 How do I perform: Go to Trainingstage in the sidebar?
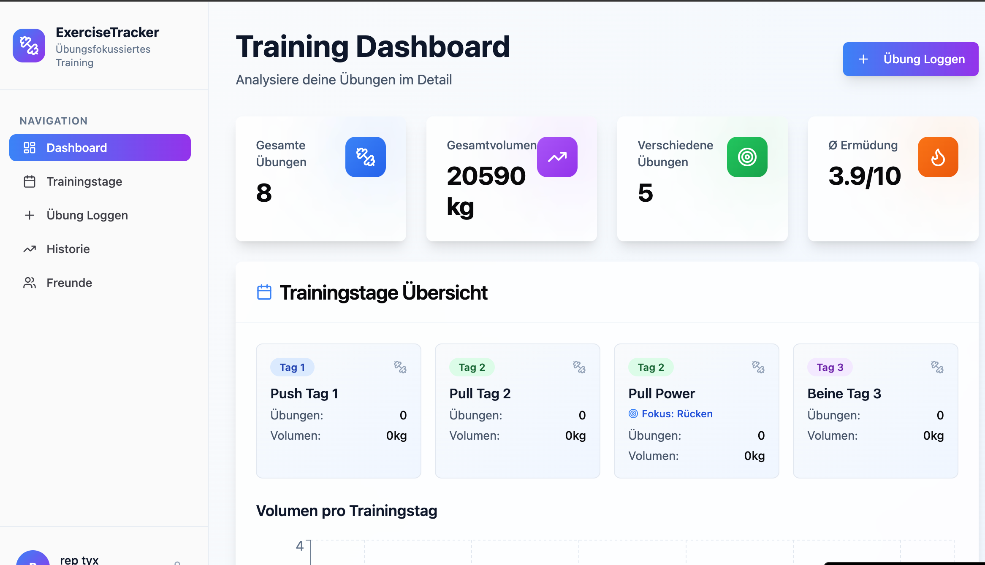pyautogui.click(x=100, y=181)
